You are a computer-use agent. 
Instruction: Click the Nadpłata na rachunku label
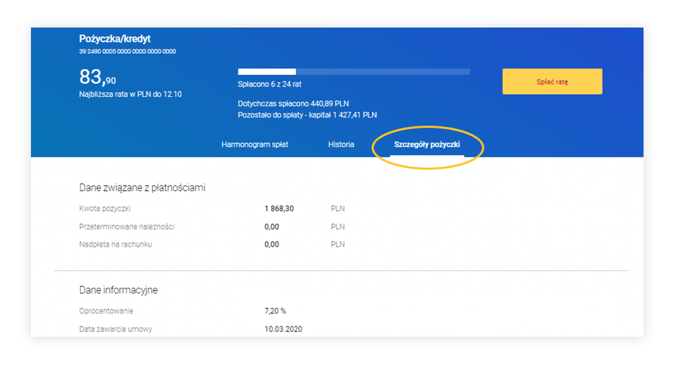(115, 245)
